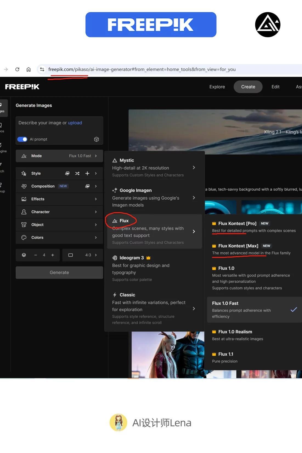Click the Effects image sparkle icon

coord(24,199)
